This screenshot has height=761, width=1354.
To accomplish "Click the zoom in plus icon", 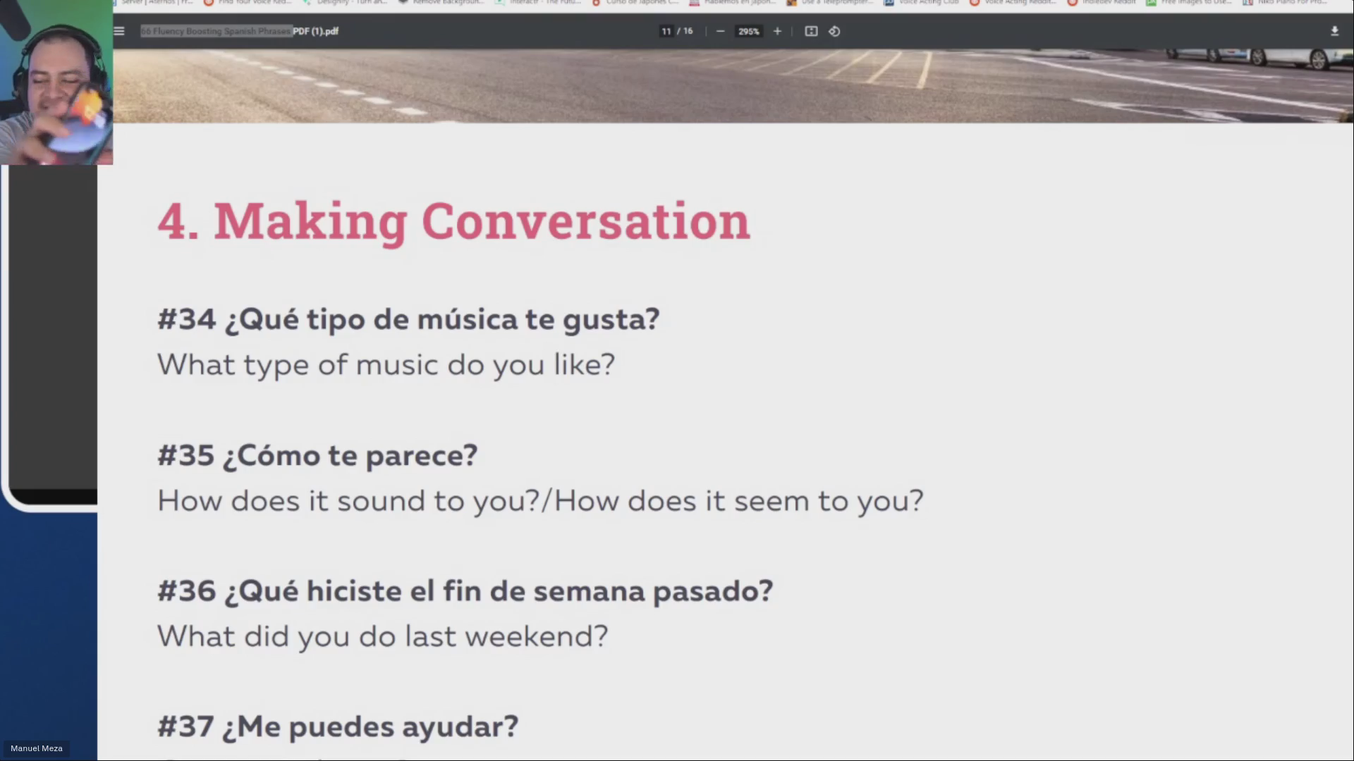I will 777,31.
